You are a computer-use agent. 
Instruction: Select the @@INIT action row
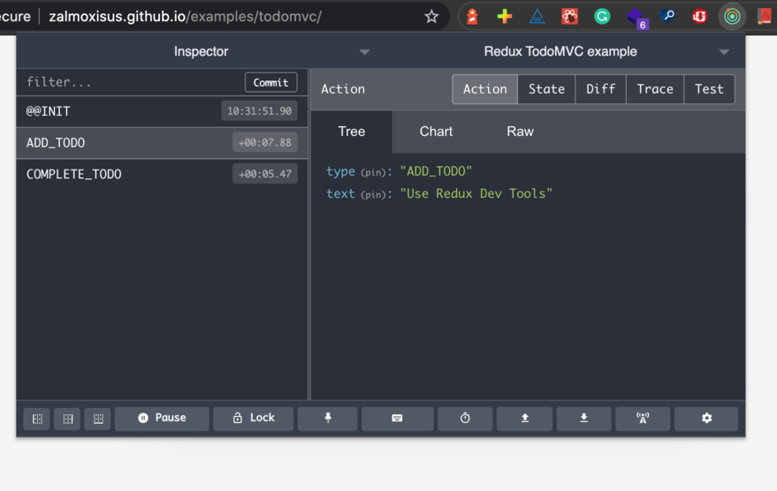point(162,111)
